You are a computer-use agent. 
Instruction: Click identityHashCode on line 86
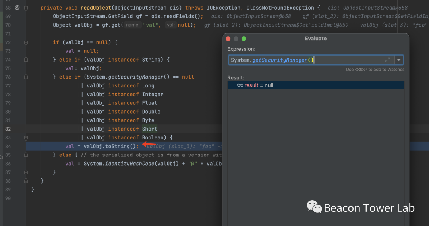pos(129,164)
